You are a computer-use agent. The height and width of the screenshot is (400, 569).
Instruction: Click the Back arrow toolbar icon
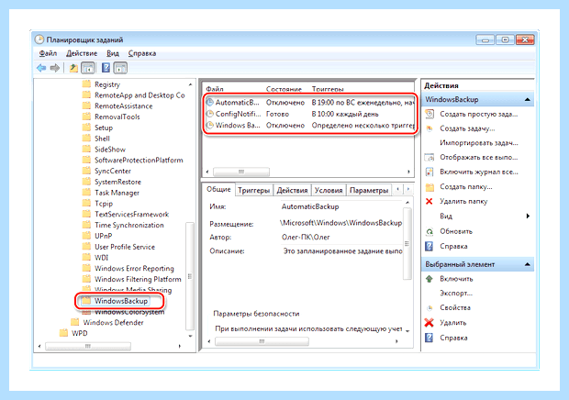pos(41,68)
